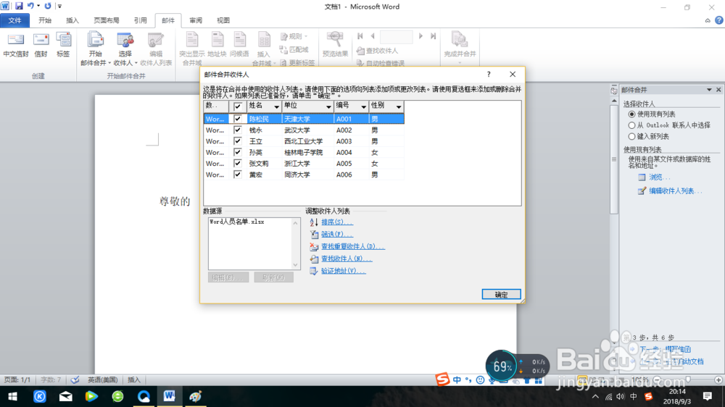Open mail merge pane options dropdown

pos(709,90)
